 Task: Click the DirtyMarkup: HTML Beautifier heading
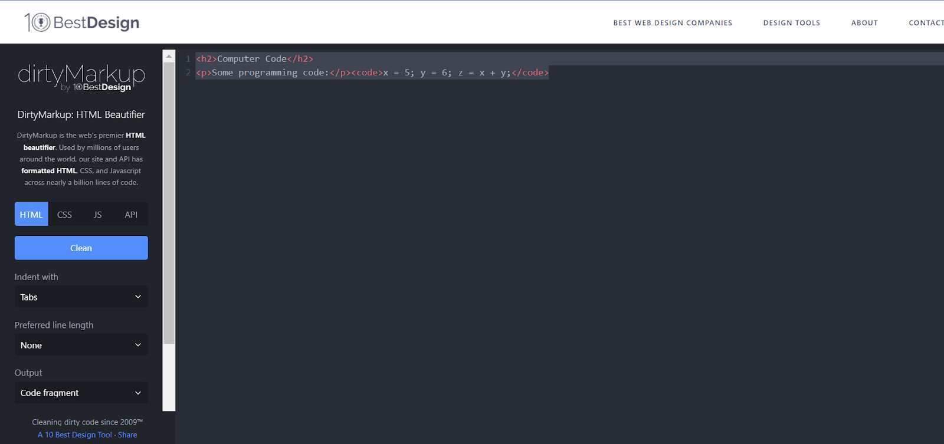click(81, 114)
